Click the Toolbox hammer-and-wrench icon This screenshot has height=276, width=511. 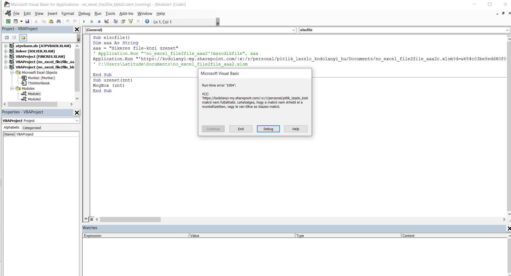[138, 22]
